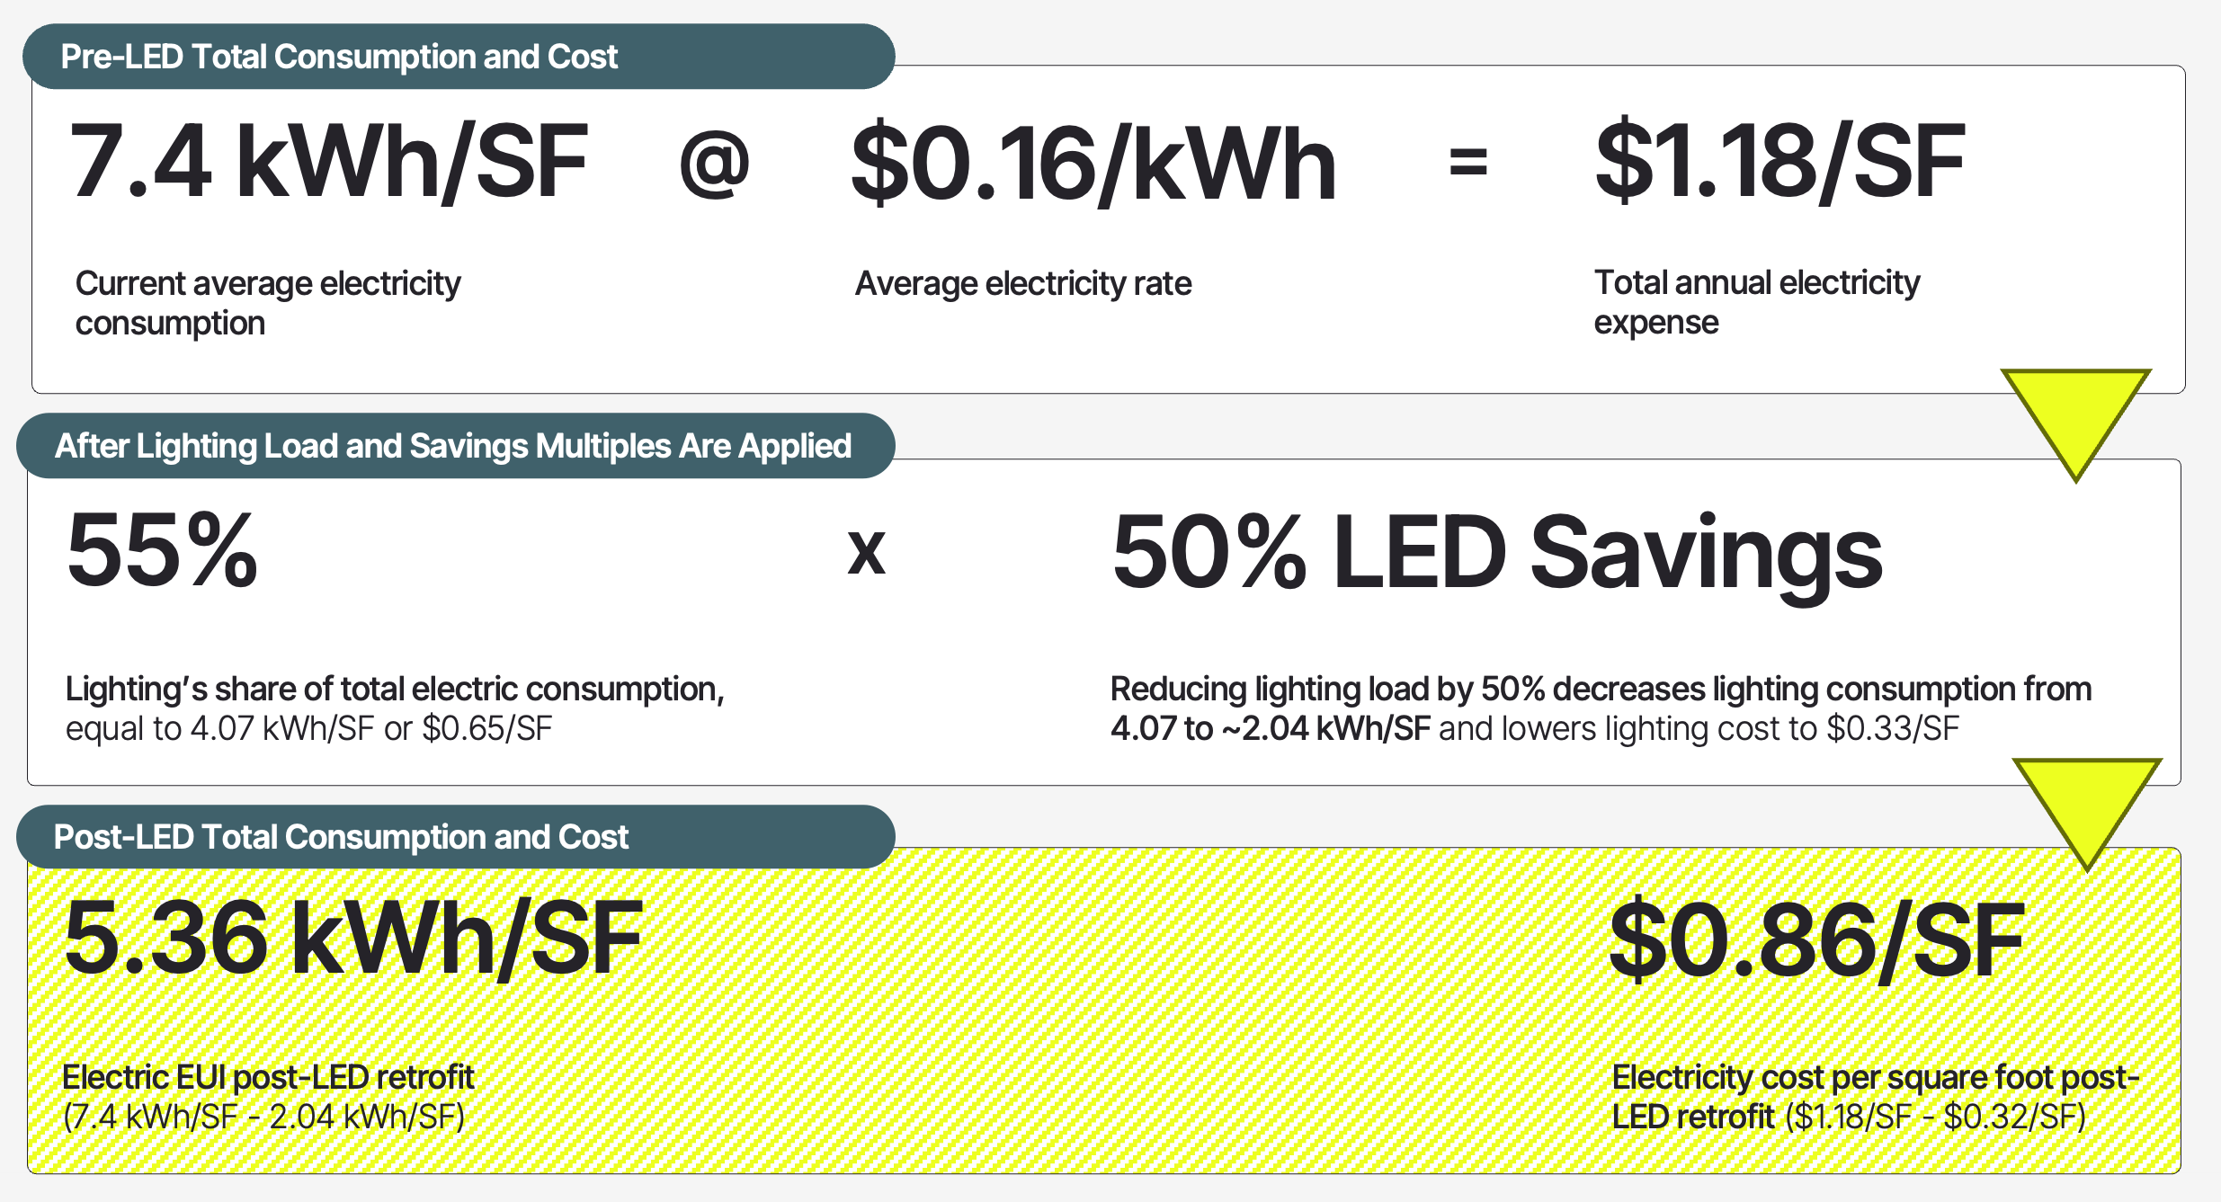Click the yellow arrow pointing to $0.86/SF

(2086, 803)
